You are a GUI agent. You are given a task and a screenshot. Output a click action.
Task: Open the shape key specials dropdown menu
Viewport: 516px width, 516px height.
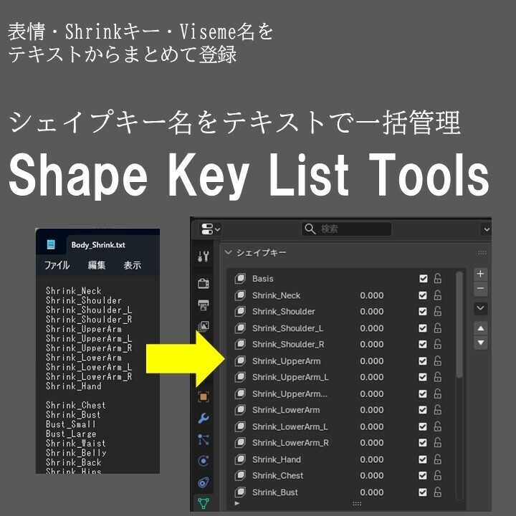tap(480, 308)
